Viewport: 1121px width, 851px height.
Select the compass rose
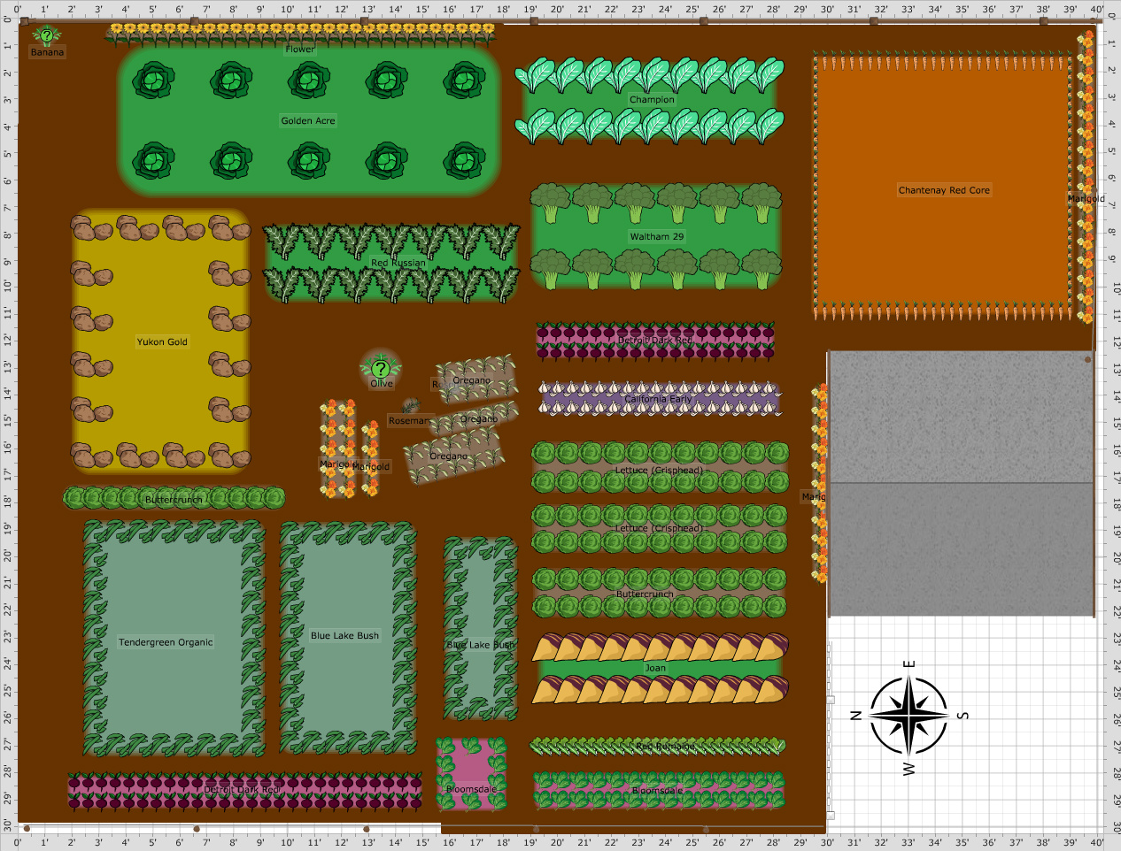[909, 715]
